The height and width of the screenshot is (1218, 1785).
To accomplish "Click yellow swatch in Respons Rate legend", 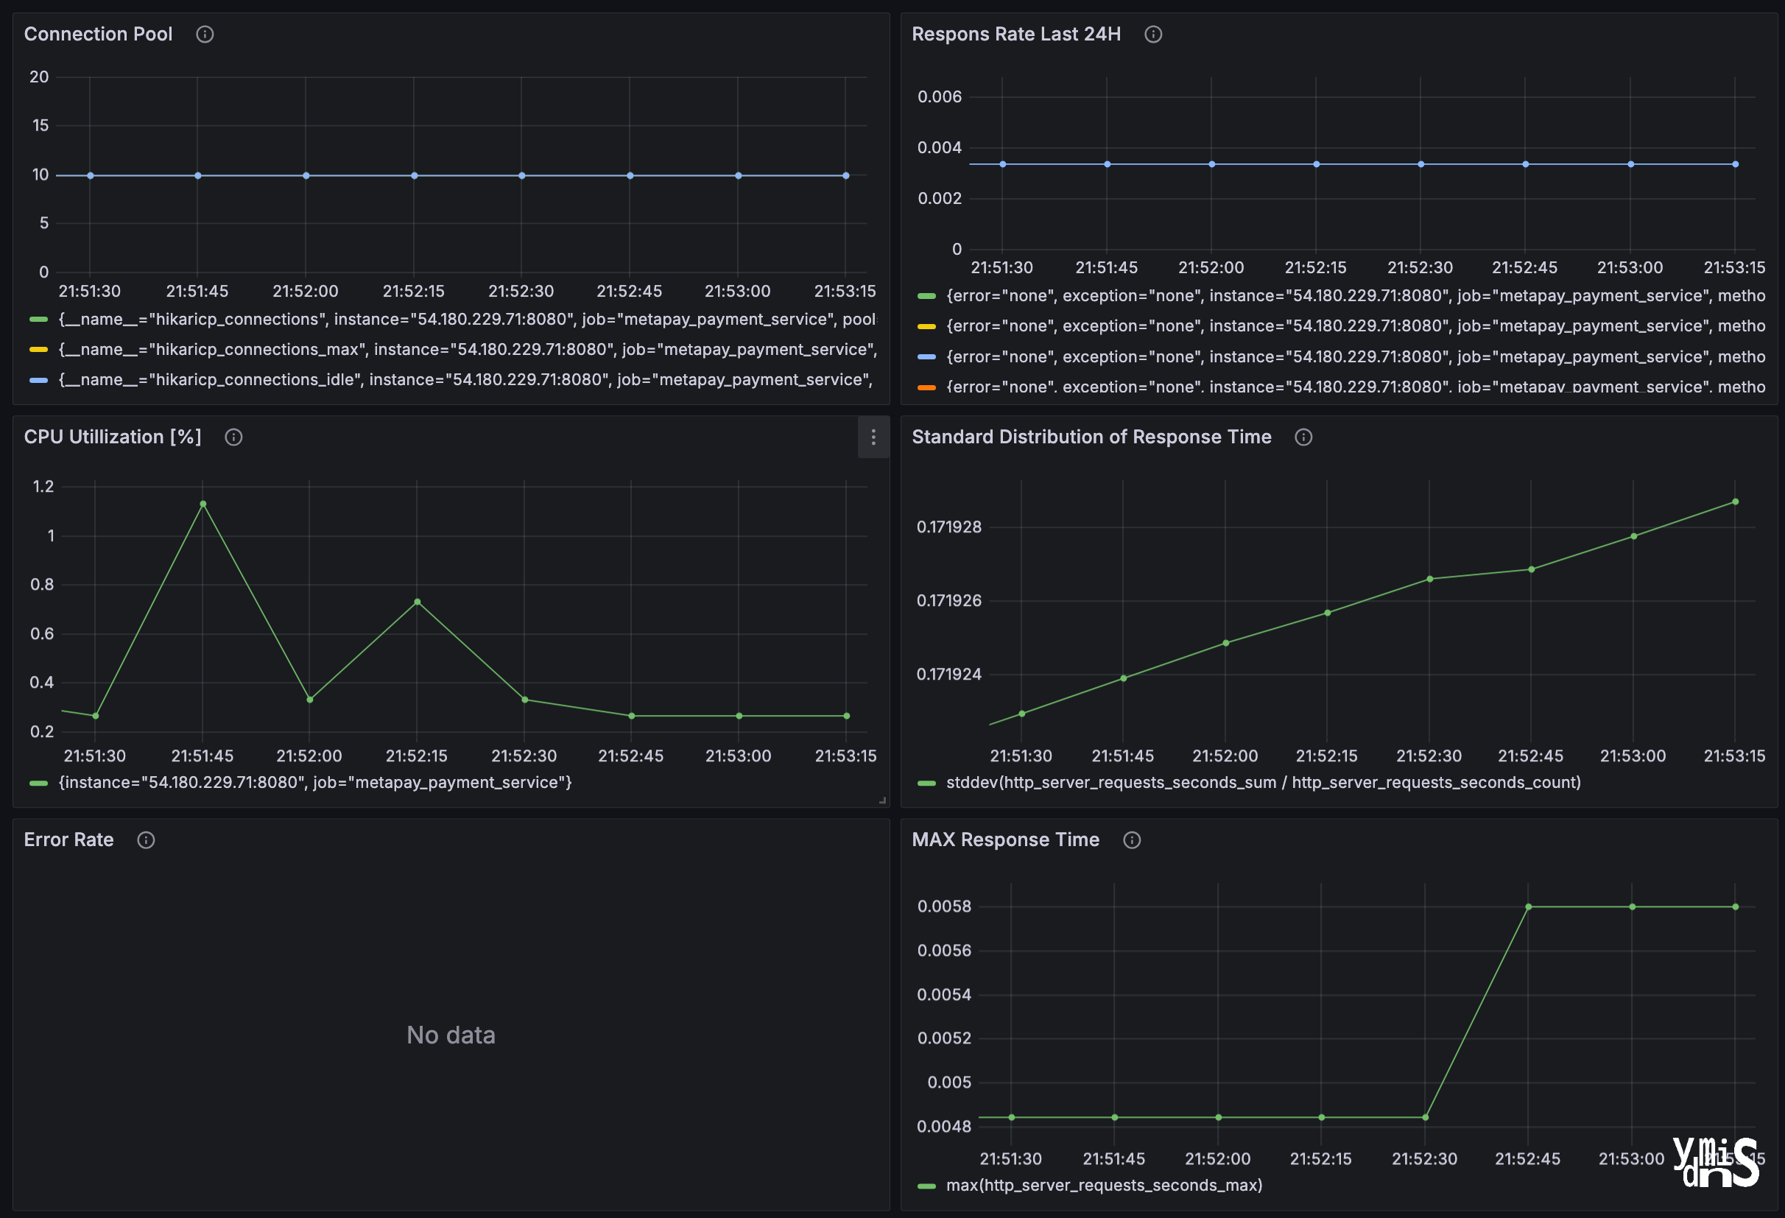I will click(x=927, y=326).
